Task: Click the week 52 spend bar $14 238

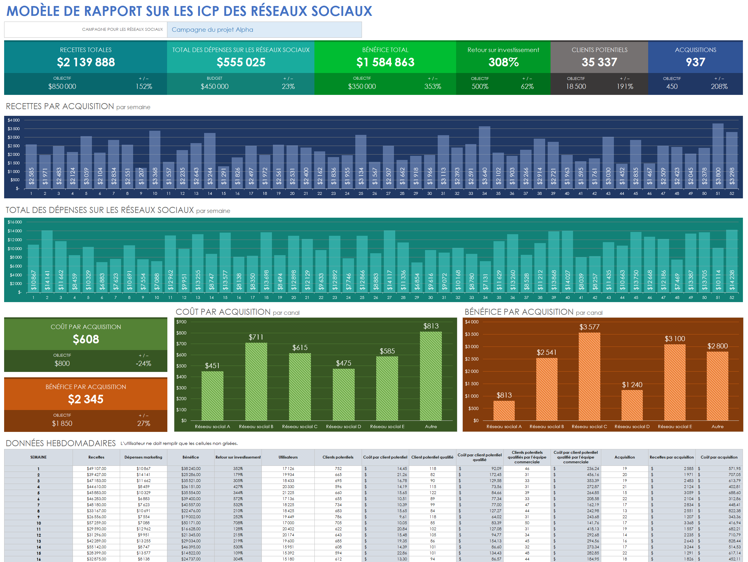Action: point(732,261)
